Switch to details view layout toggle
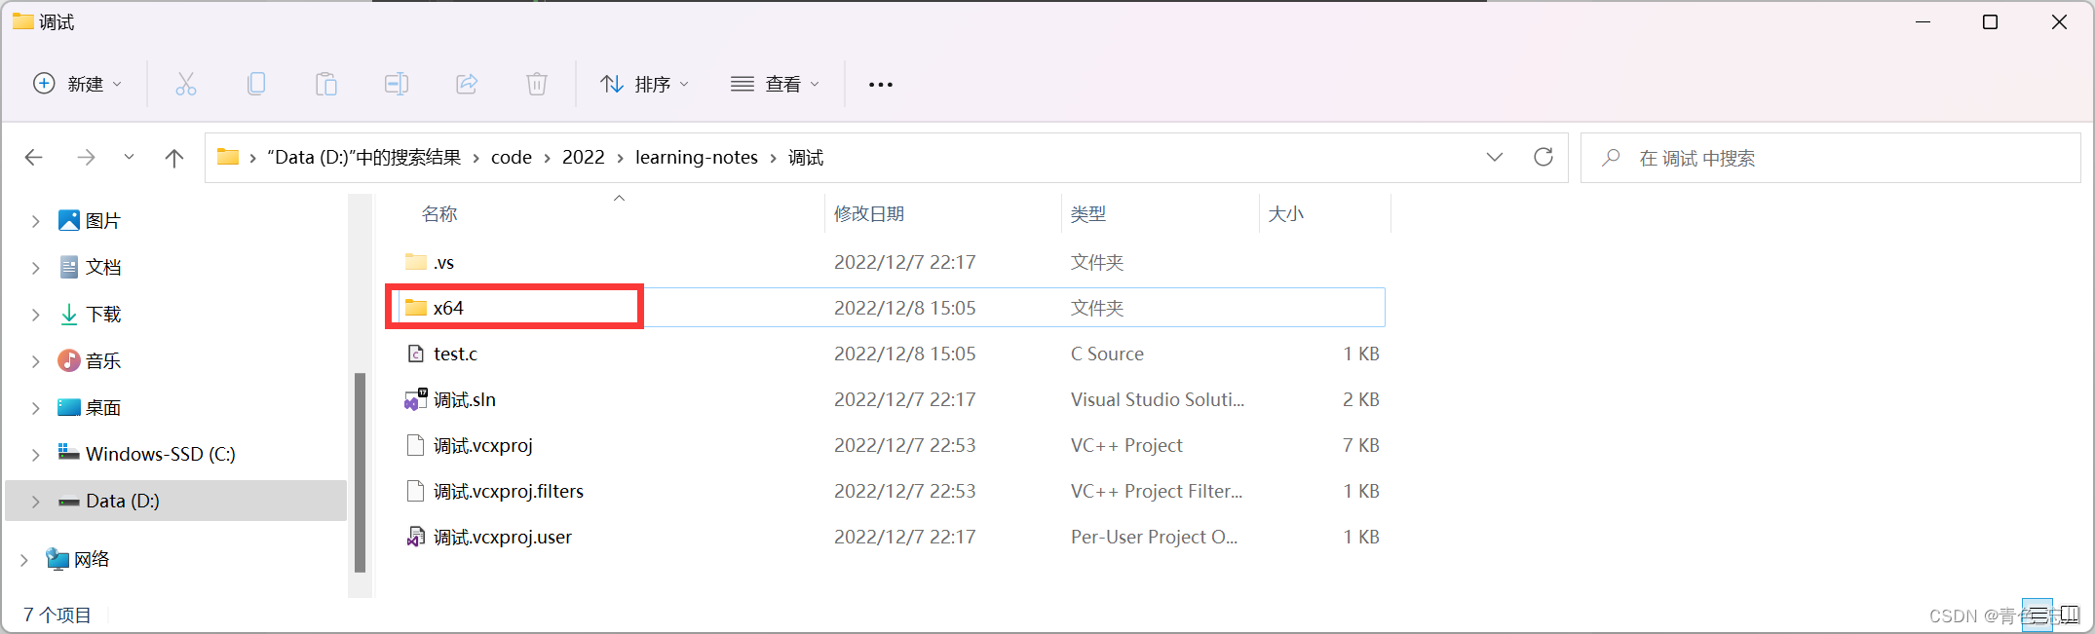Image resolution: width=2095 pixels, height=634 pixels. [2038, 615]
